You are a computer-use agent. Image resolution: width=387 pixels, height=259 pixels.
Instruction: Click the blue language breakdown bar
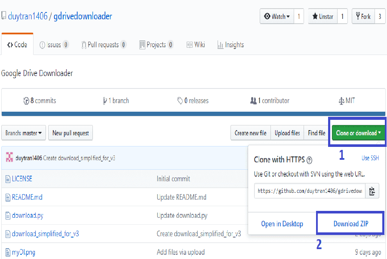pyautogui.click(x=193, y=114)
